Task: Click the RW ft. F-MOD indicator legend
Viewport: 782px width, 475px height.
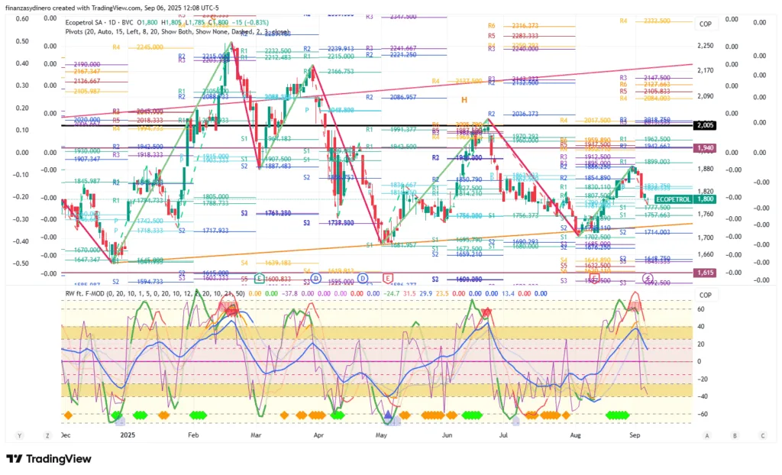Action: tap(155, 293)
